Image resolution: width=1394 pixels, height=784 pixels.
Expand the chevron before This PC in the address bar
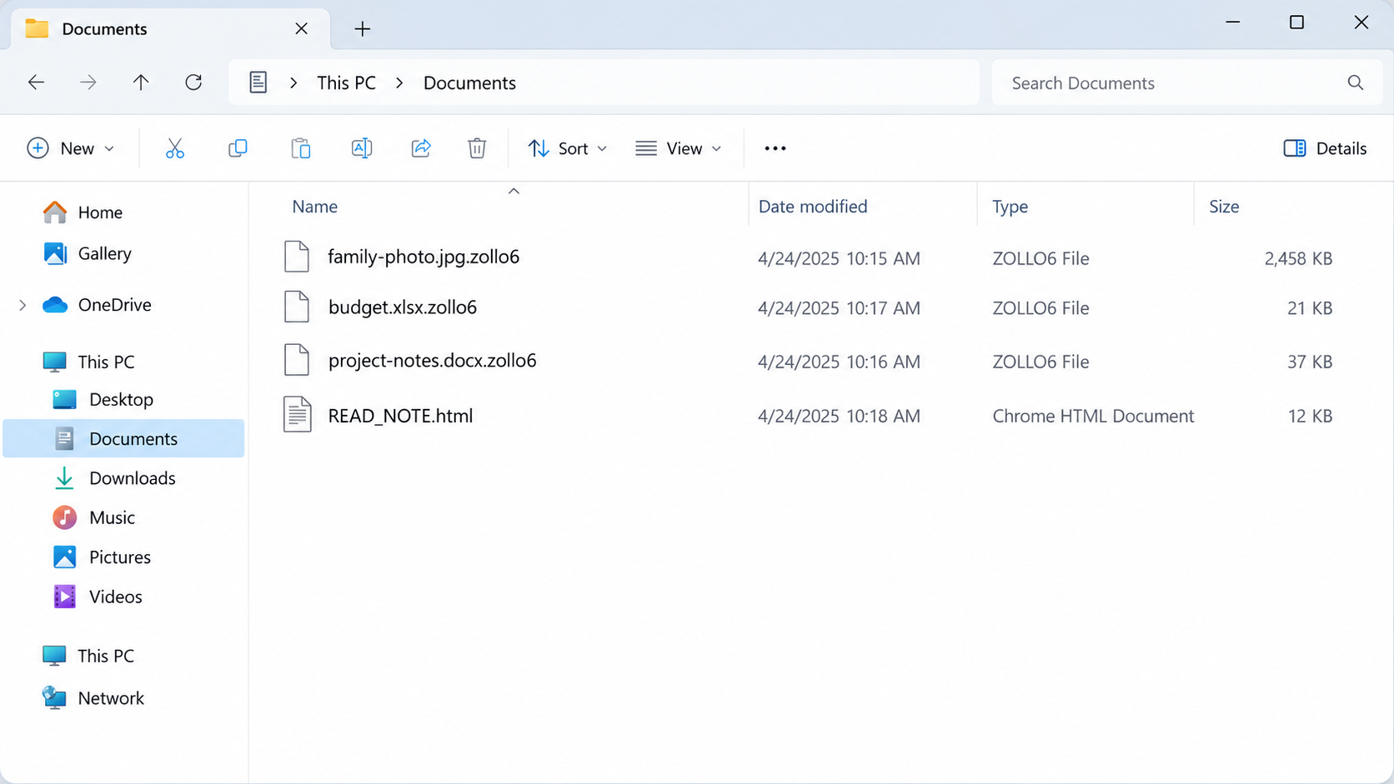[x=293, y=82]
